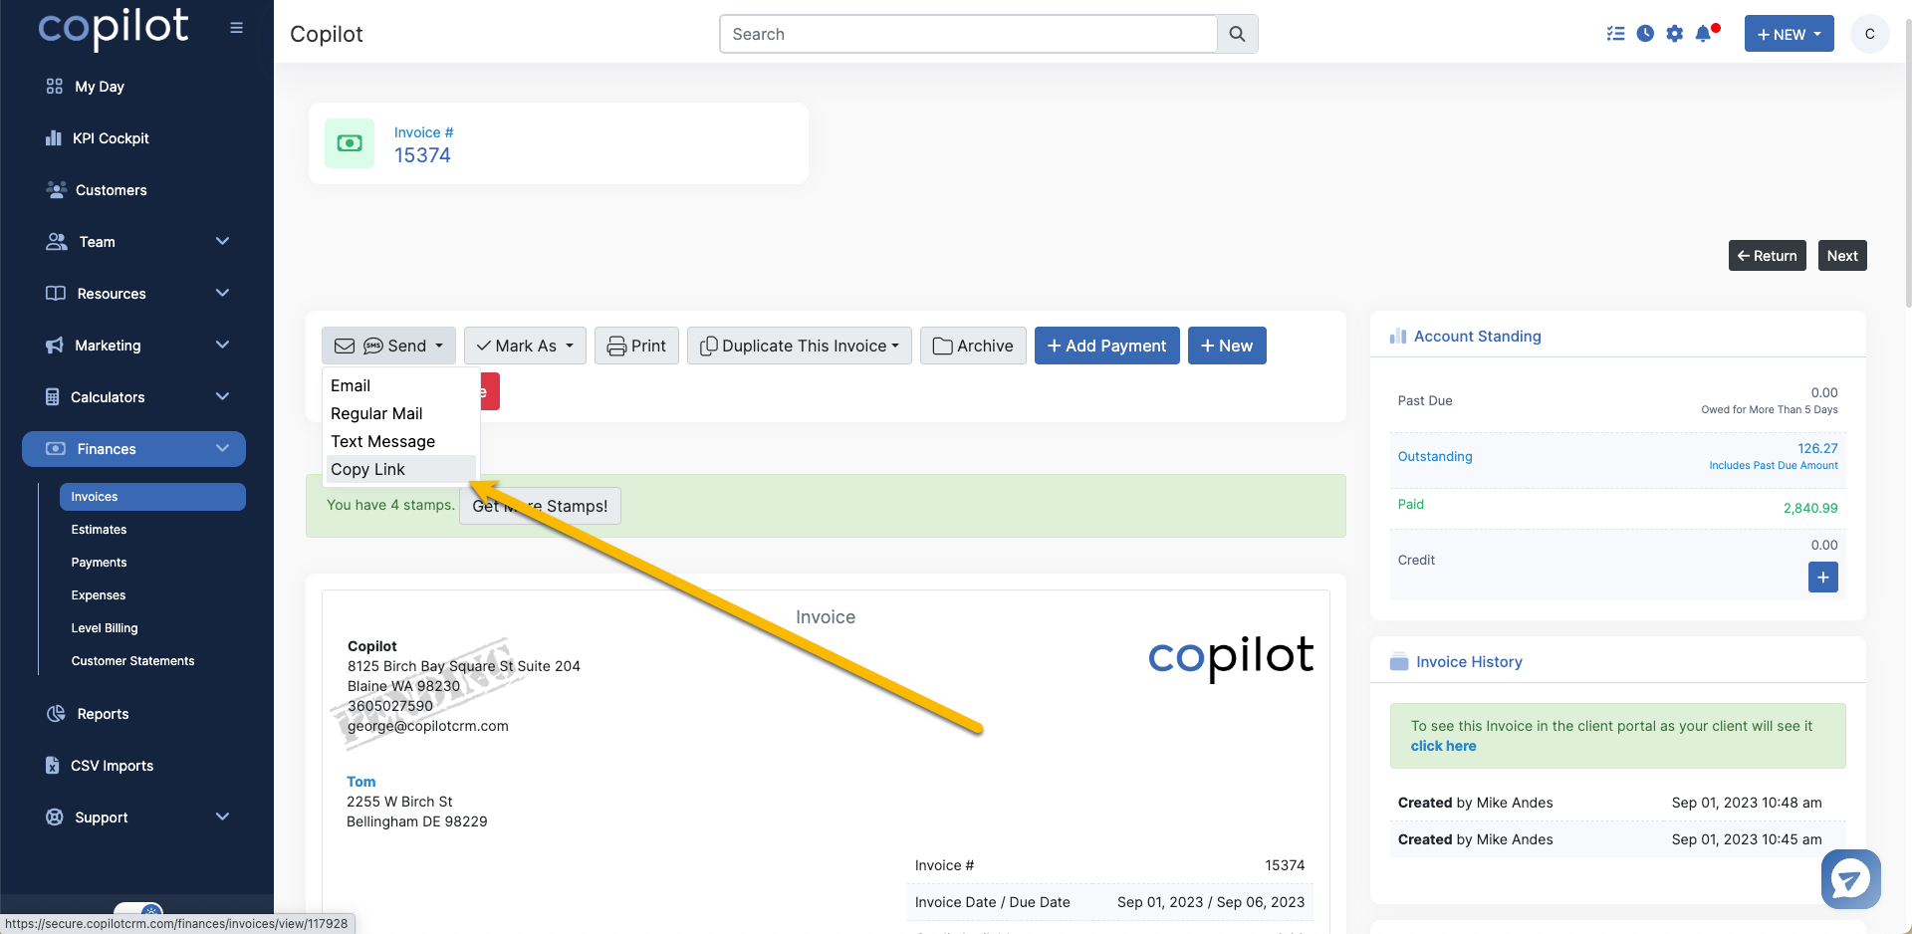This screenshot has height=934, width=1912.
Task: Select Payments in Finances submenu
Action: [99, 563]
